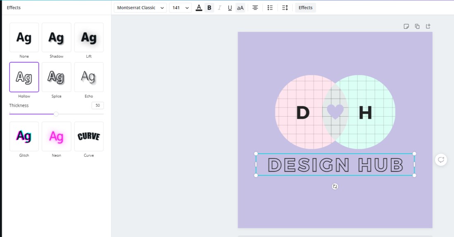The width and height of the screenshot is (454, 237).
Task: Apply bulleted list formatting
Action: click(270, 8)
